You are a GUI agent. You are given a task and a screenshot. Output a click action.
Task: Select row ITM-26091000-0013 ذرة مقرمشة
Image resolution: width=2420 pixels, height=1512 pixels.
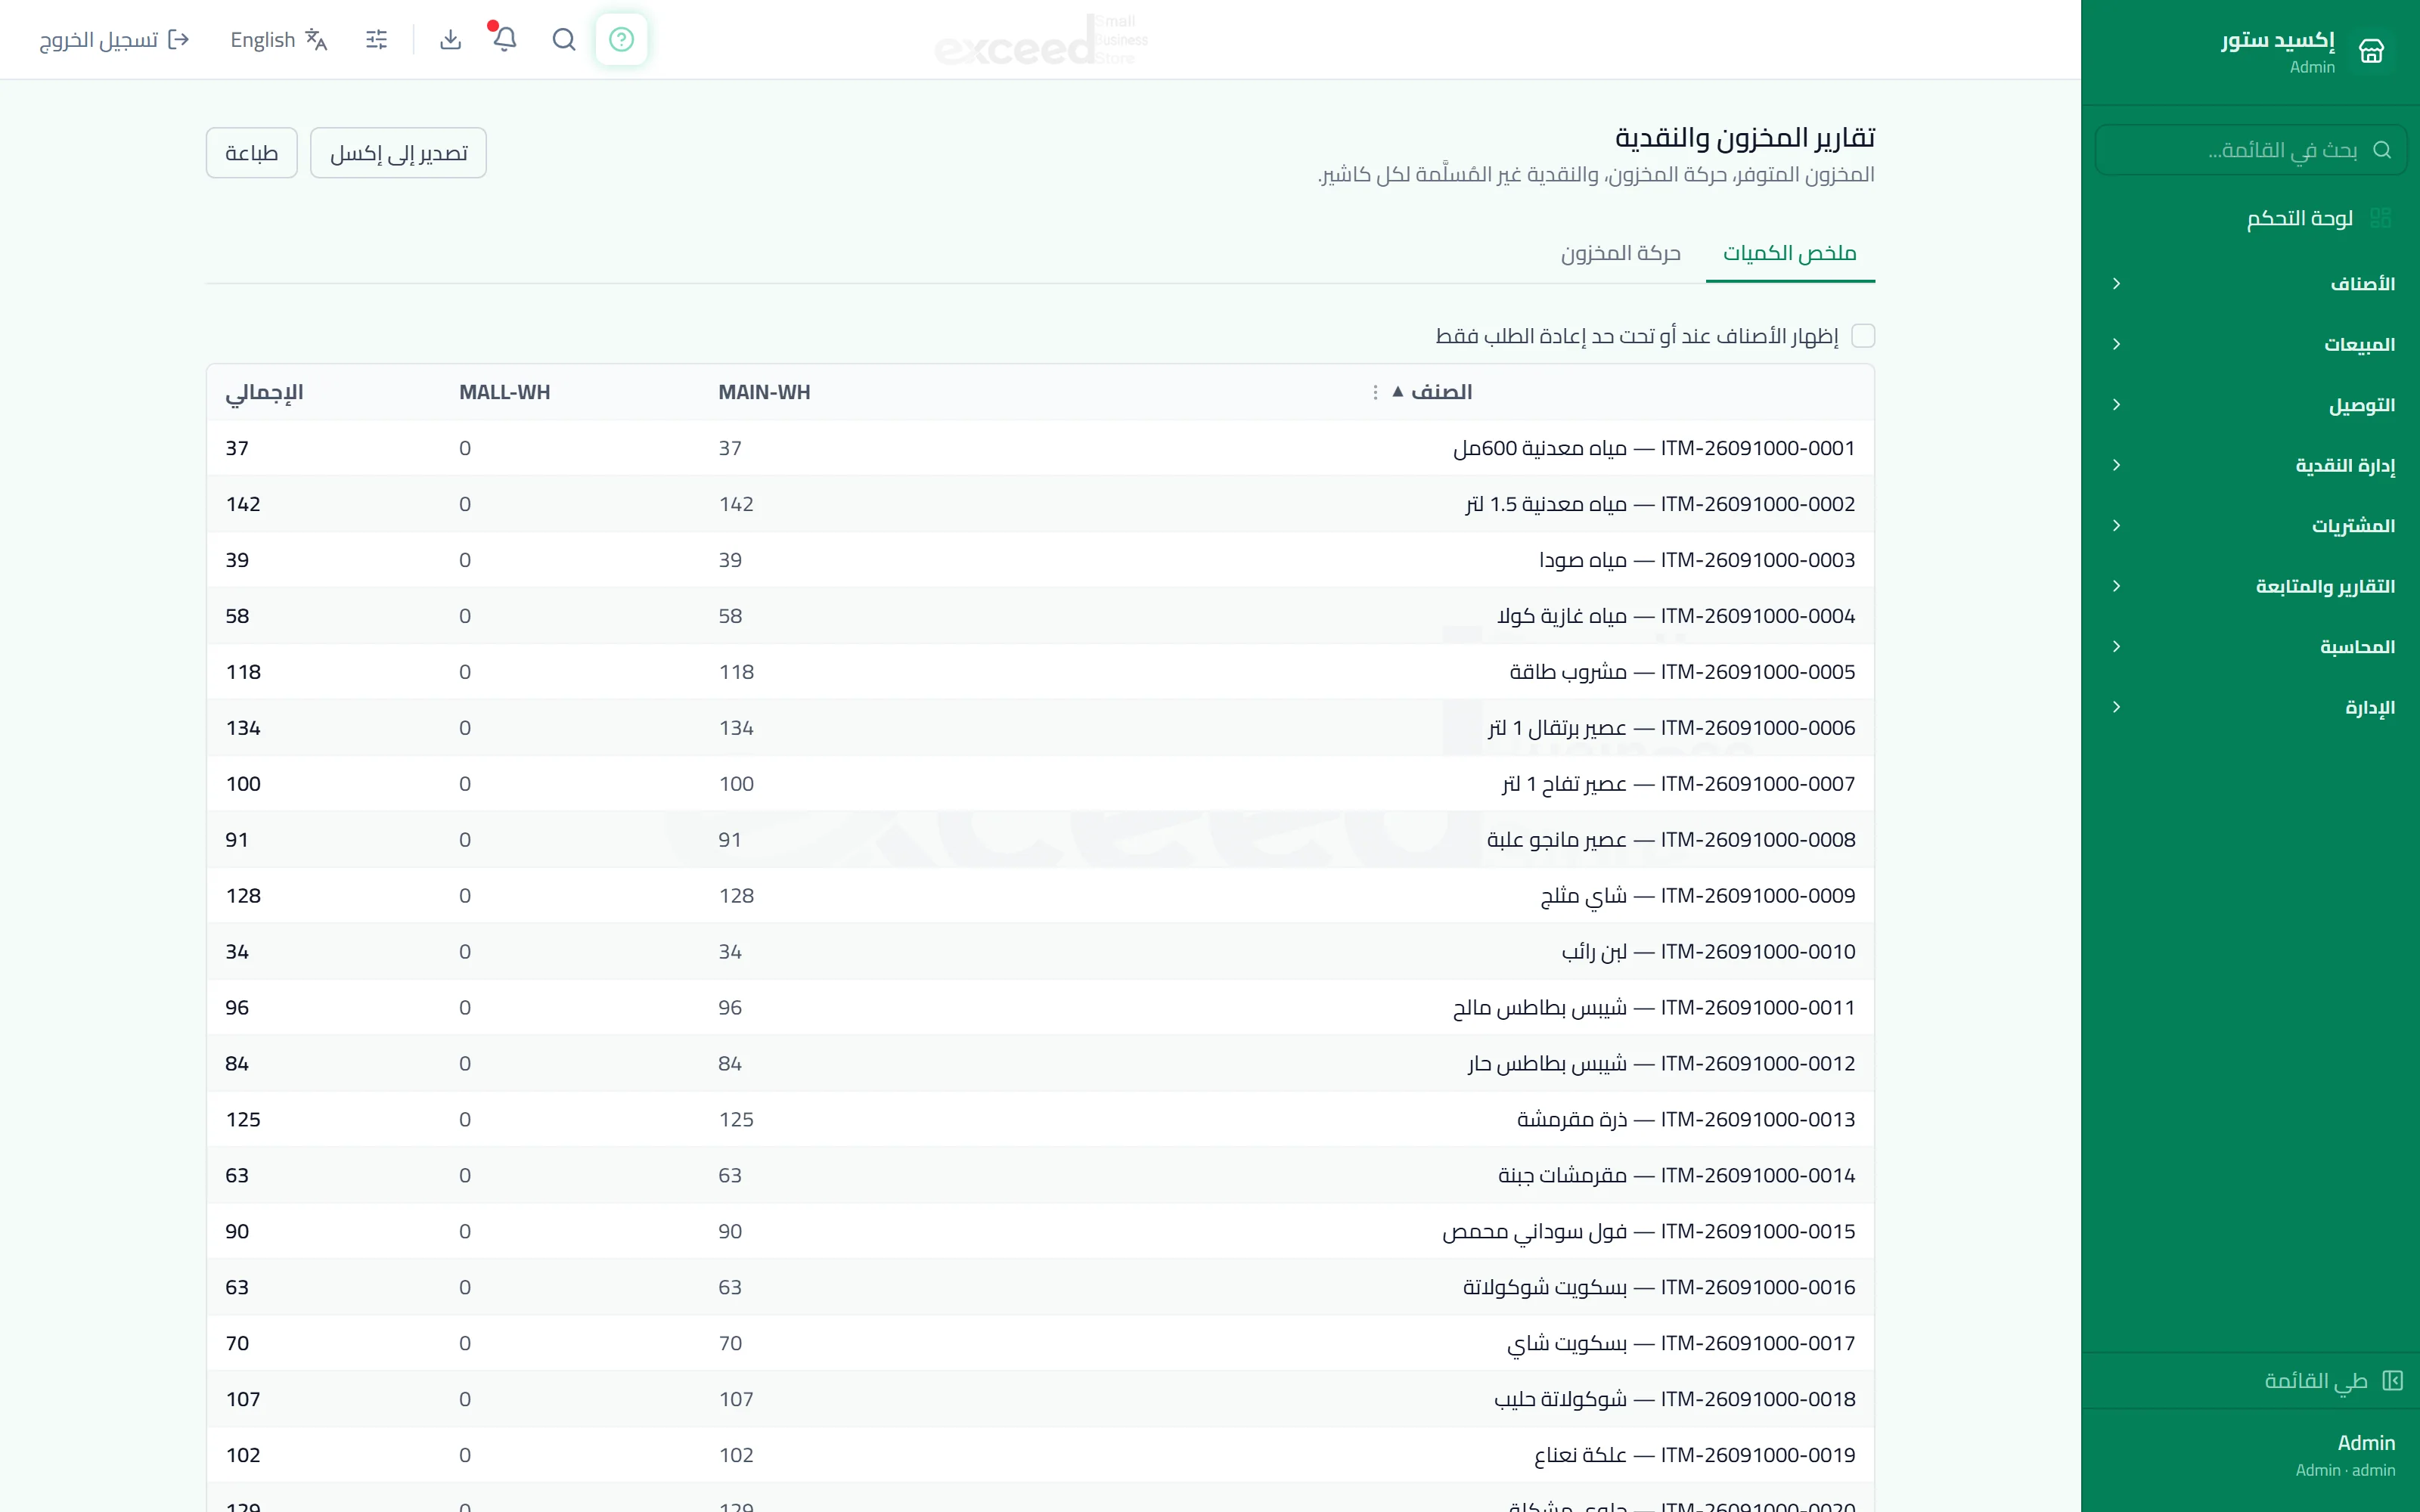point(1040,1120)
